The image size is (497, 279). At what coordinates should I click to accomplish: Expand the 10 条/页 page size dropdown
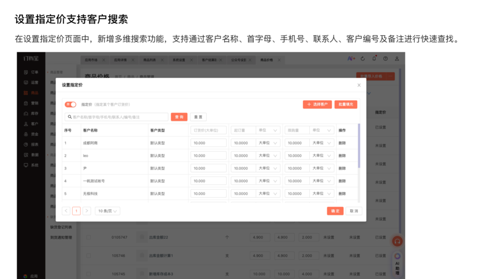(x=107, y=211)
